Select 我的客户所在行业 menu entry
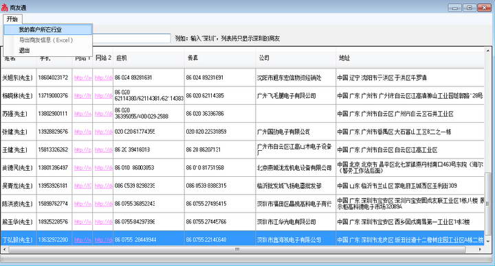The image size is (495, 266). [x=48, y=29]
